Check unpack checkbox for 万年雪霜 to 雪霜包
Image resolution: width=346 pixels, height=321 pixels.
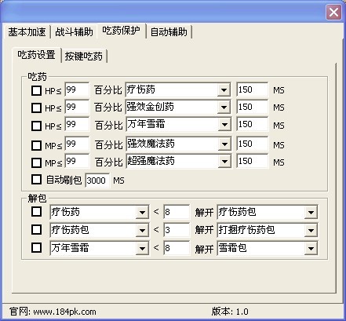tap(36, 247)
